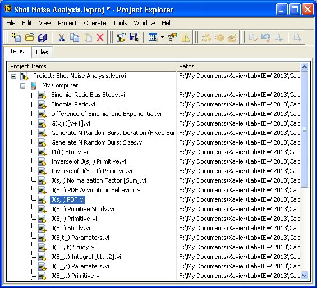Click the Paths column header
Image resolution: width=317 pixels, height=288 pixels.
[x=238, y=66]
